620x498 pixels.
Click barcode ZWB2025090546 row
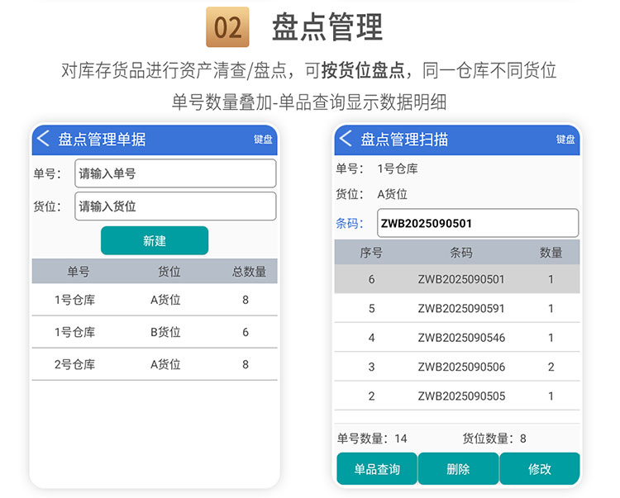click(x=457, y=338)
